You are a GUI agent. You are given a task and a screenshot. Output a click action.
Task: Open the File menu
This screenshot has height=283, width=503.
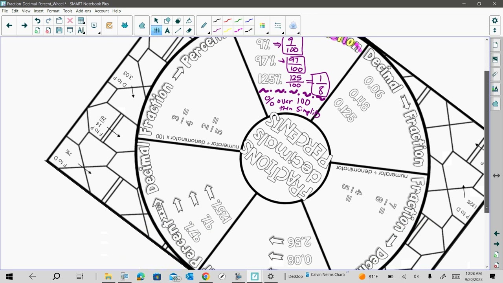tap(5, 11)
